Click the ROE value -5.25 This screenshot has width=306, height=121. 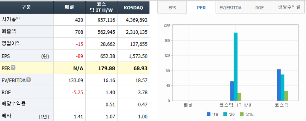[x=78, y=92]
